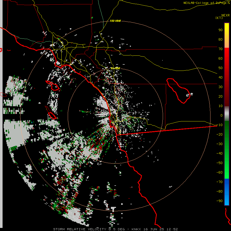Click the -20 value on the velocity scale
Image resolution: width=231 pixels, height=231 pixels.
click(219, 134)
